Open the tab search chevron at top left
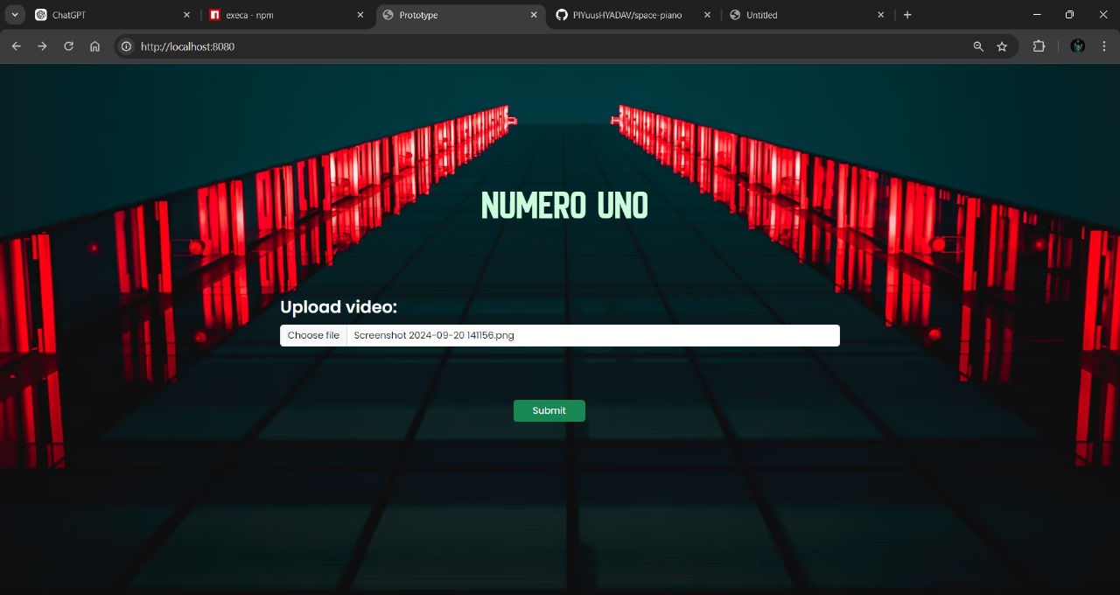 (14, 15)
